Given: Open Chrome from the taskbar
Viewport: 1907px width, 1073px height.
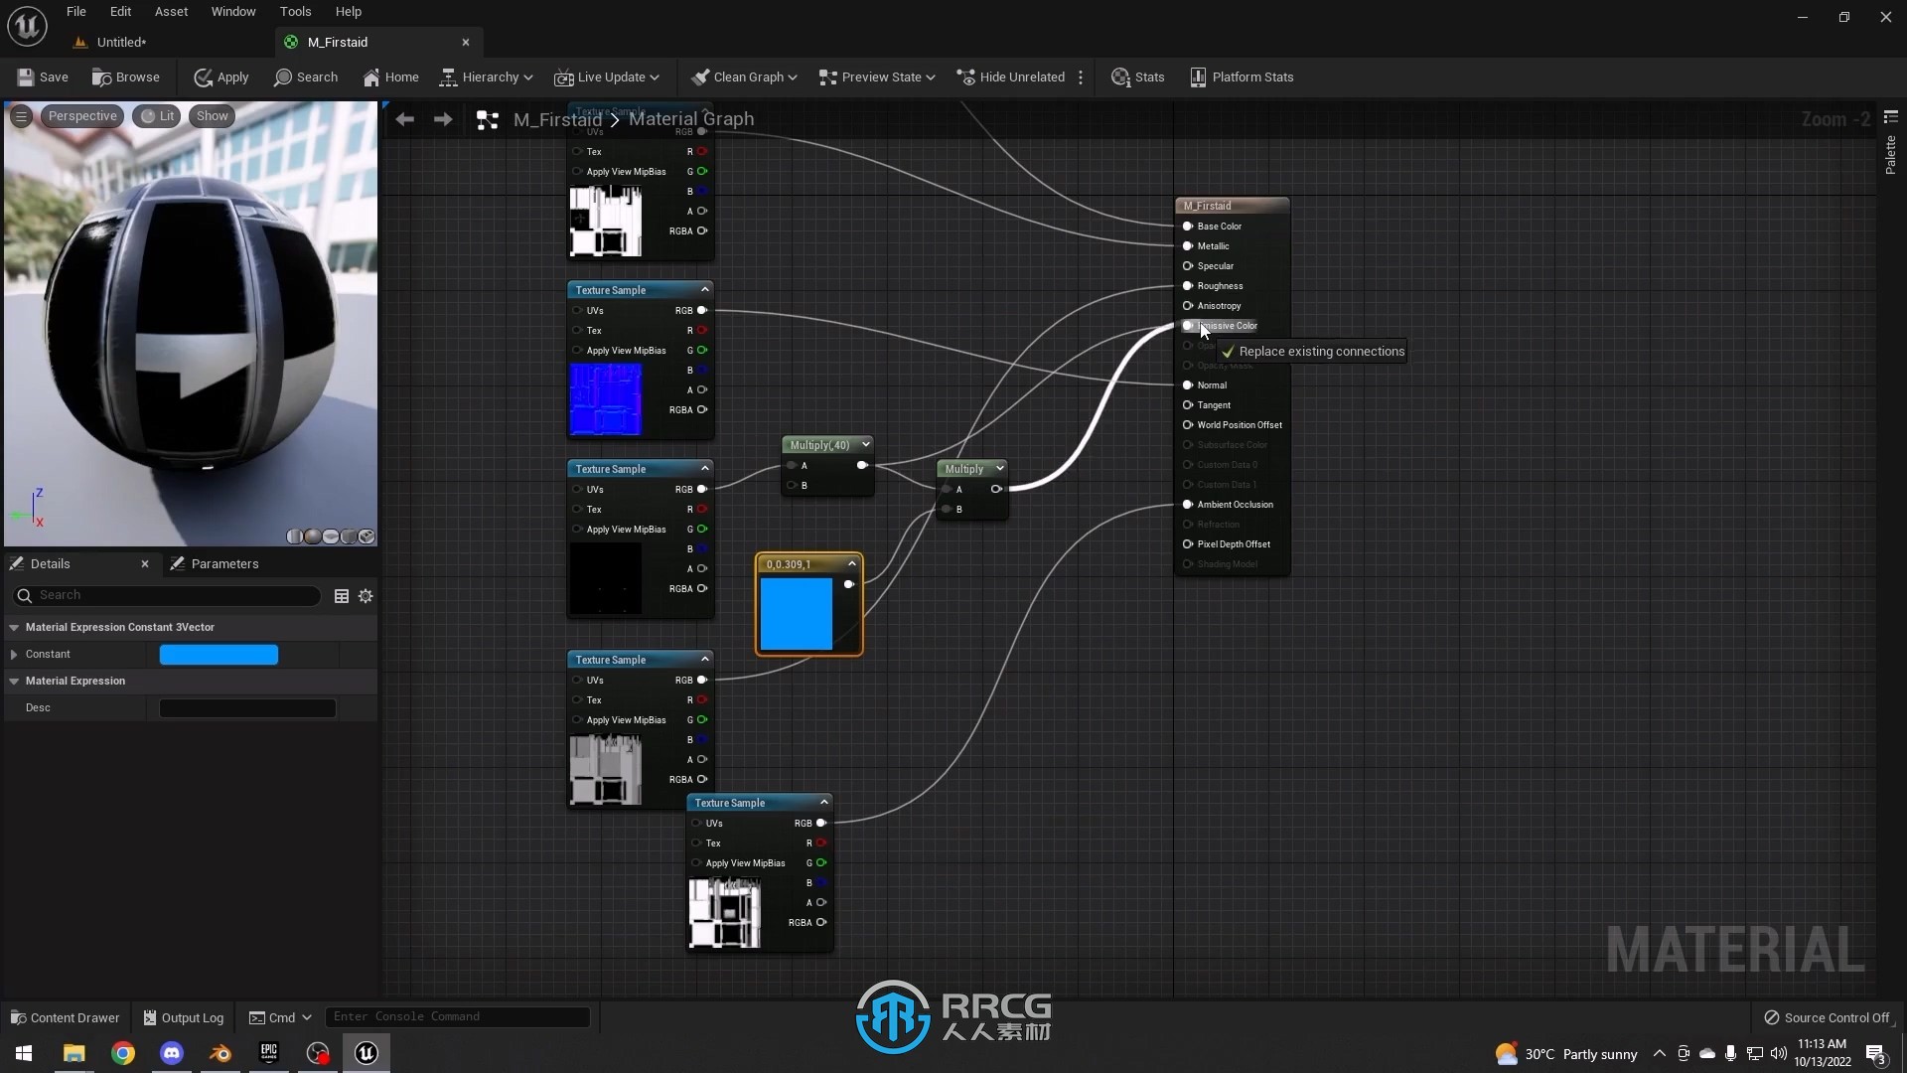Looking at the screenshot, I should point(123,1053).
